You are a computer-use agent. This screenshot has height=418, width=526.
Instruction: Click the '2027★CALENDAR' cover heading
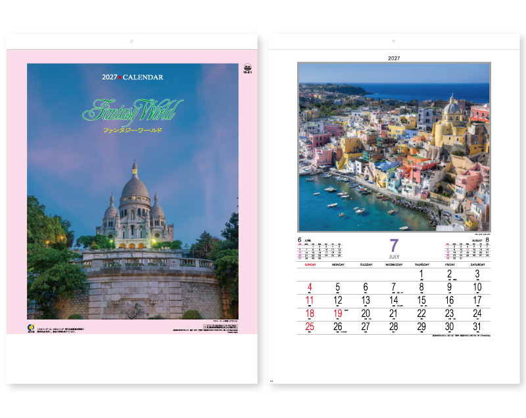click(133, 77)
